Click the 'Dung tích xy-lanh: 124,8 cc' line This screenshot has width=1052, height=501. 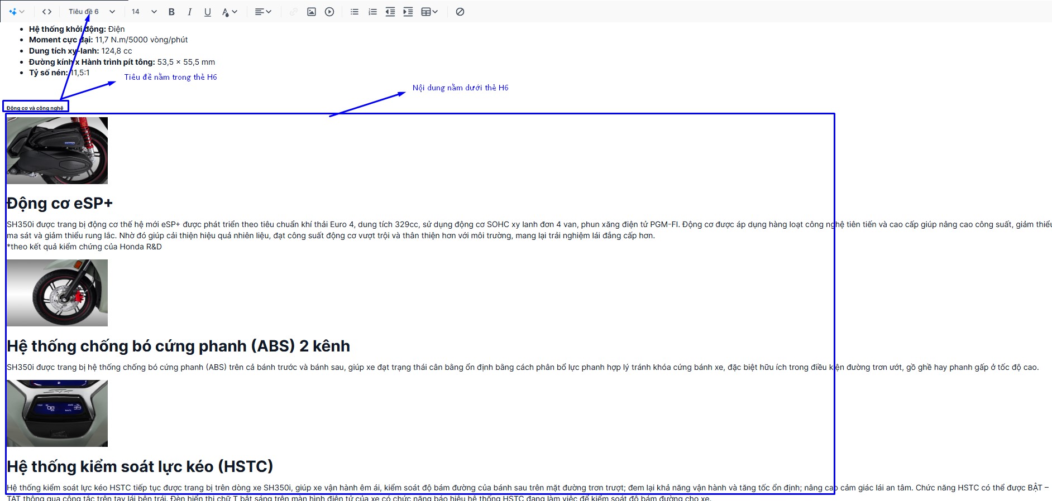(80, 51)
